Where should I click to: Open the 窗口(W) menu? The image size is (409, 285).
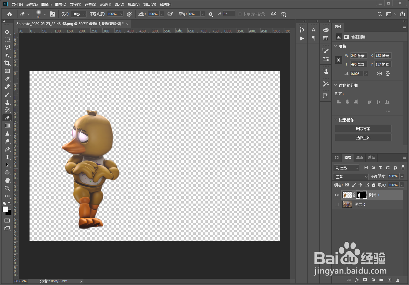pos(150,4)
